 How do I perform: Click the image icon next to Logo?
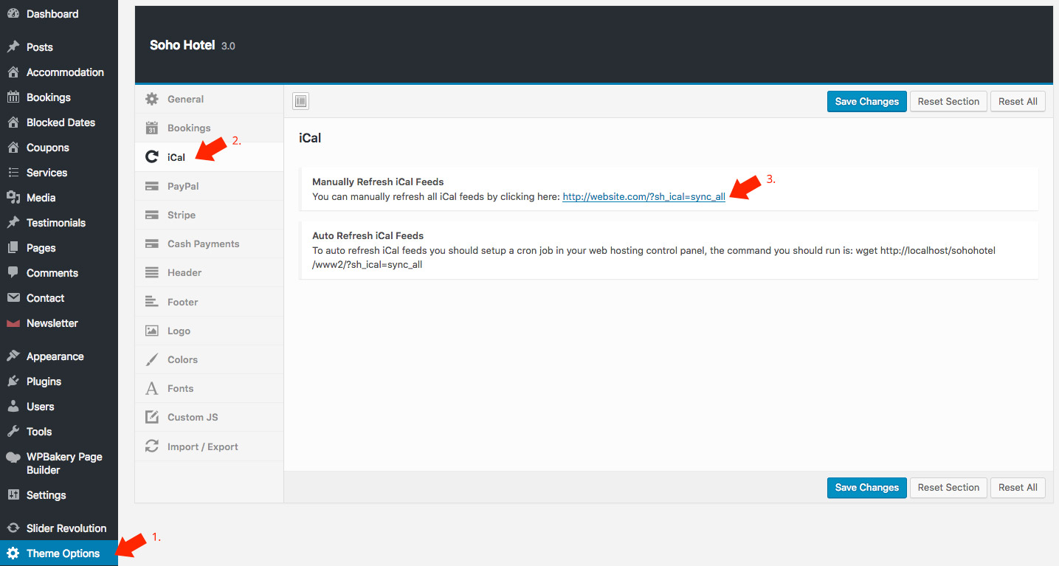152,331
